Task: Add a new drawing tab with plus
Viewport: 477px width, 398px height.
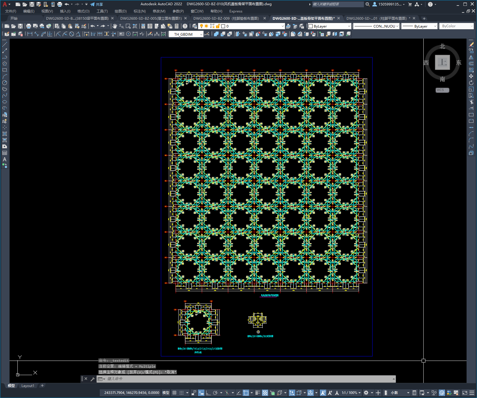Action: click(x=424, y=19)
